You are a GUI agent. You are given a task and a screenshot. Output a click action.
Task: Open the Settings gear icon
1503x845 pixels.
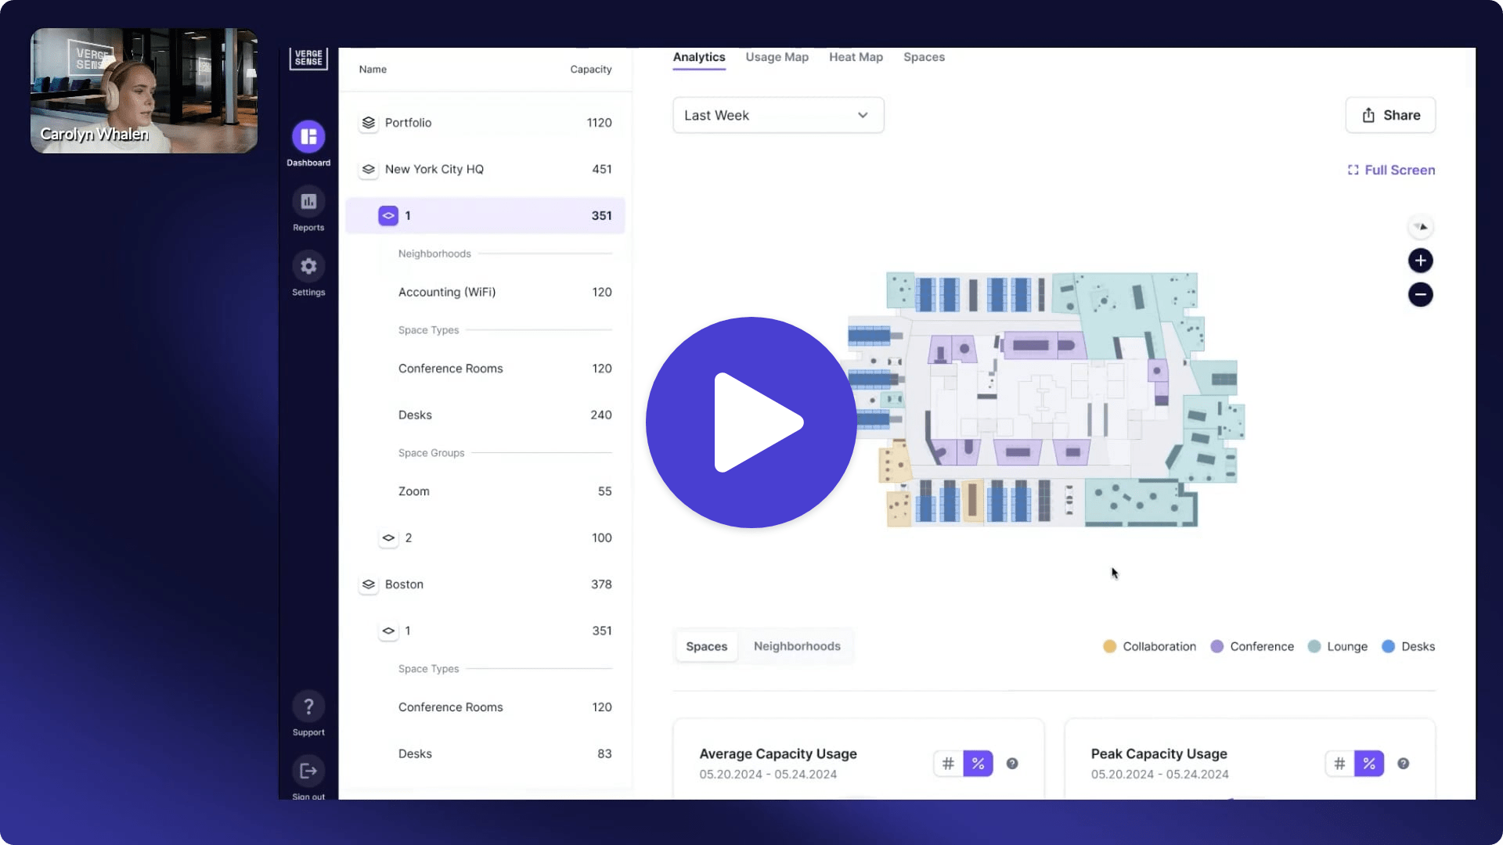[x=308, y=267]
